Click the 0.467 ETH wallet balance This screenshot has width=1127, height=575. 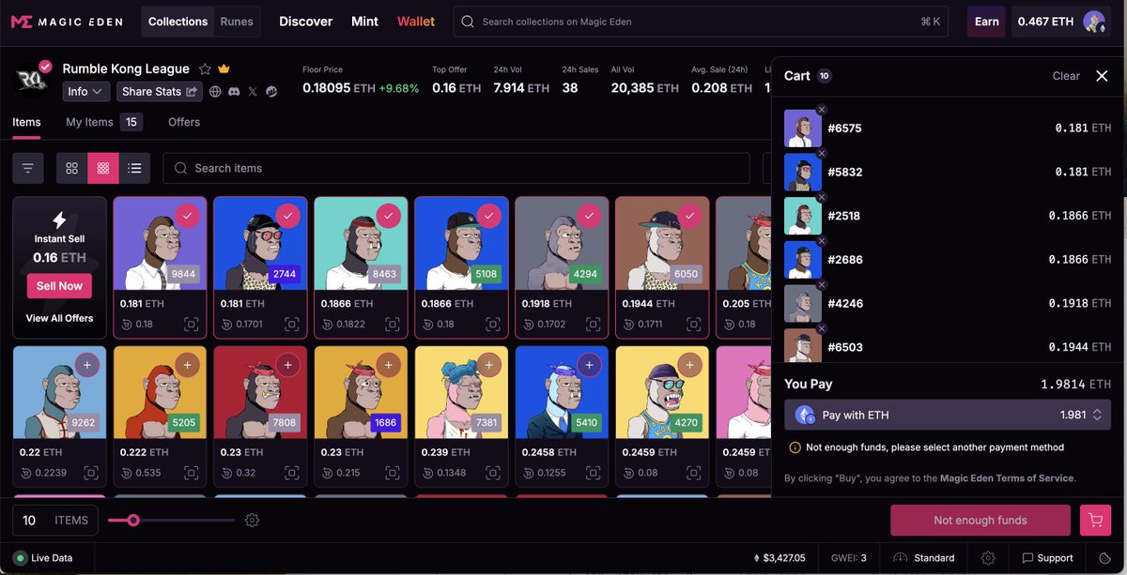[1046, 22]
